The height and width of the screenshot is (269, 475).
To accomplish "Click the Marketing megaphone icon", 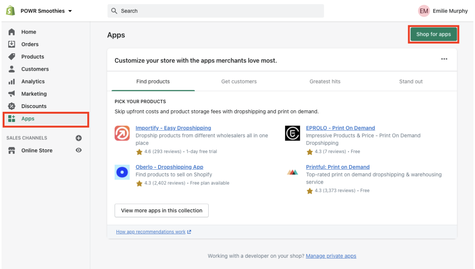I will tap(12, 94).
